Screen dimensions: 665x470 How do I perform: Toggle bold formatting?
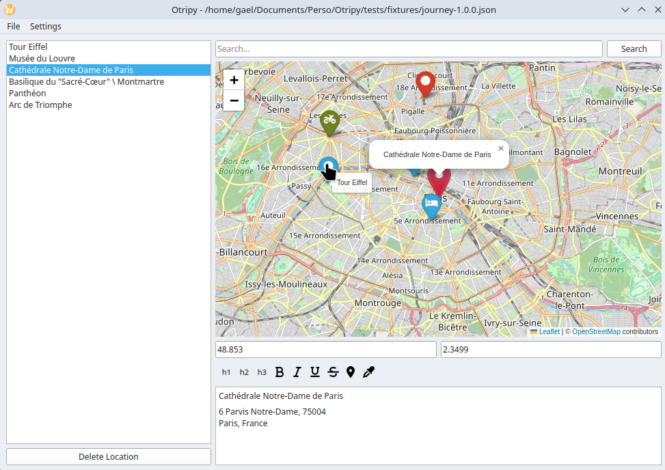pyautogui.click(x=280, y=372)
